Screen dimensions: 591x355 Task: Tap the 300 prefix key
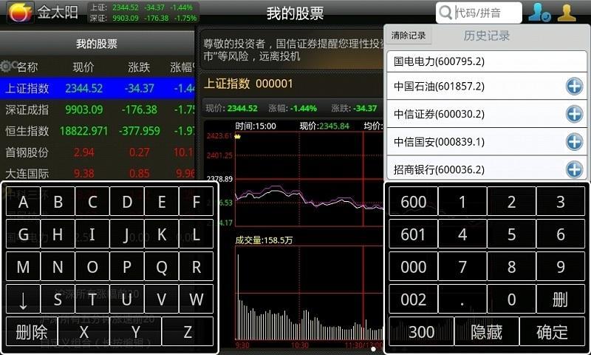[x=421, y=332]
